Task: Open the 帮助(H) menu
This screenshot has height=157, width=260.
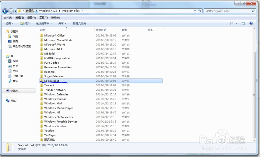Action: 55,18
